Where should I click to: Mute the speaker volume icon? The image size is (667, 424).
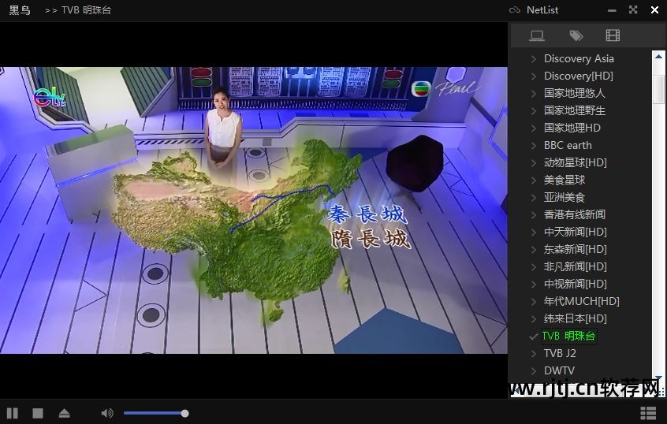(x=107, y=413)
